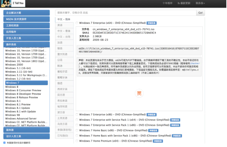Click 详细信息 badge for Windows 7 Home Basic (x86)

[153, 130]
